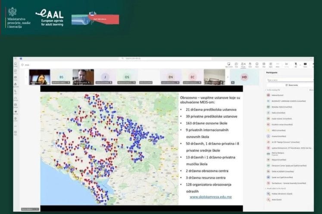322x214 pixels.
Task: Select the HD participant tile
Action: 244,77
